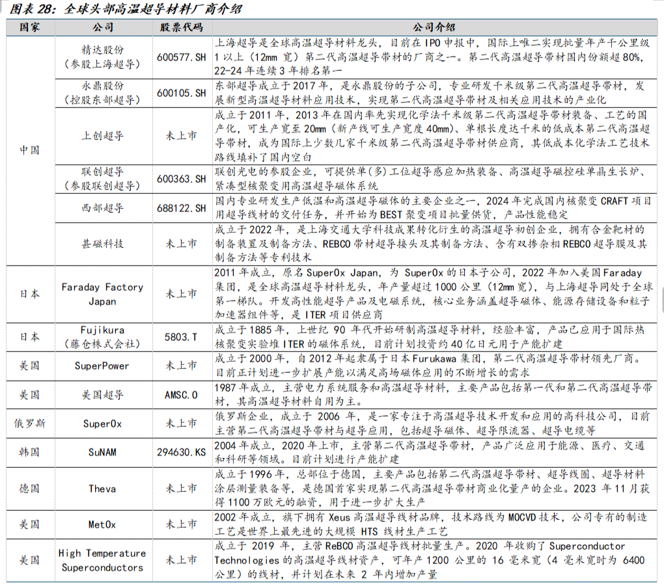Select the 公司介绍 column header
This screenshot has height=585, width=664.
(x=434, y=27)
